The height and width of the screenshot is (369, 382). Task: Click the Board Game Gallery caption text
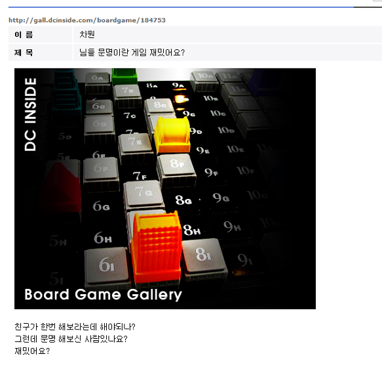pyautogui.click(x=104, y=295)
